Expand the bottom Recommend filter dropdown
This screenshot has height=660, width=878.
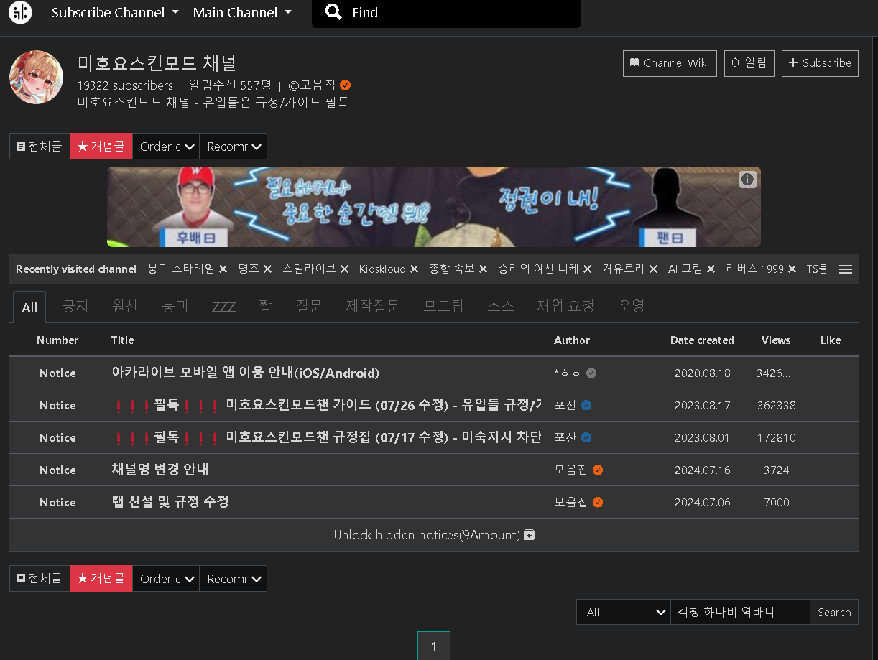pos(234,579)
